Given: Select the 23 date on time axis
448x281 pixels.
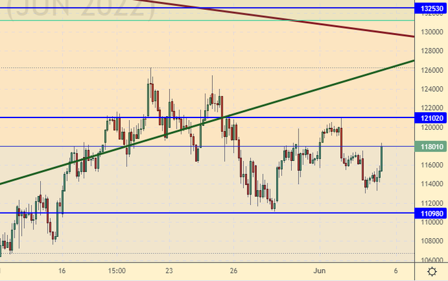Looking at the screenshot, I should click(x=169, y=271).
